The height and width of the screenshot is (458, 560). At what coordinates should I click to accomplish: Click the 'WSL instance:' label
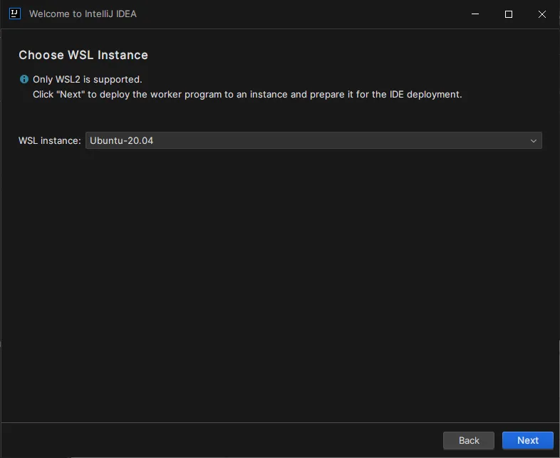click(50, 140)
